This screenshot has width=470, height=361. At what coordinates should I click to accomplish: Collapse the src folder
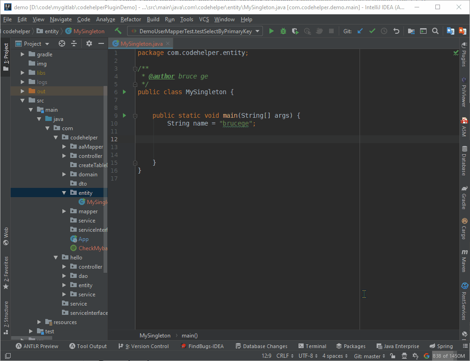[23, 101]
